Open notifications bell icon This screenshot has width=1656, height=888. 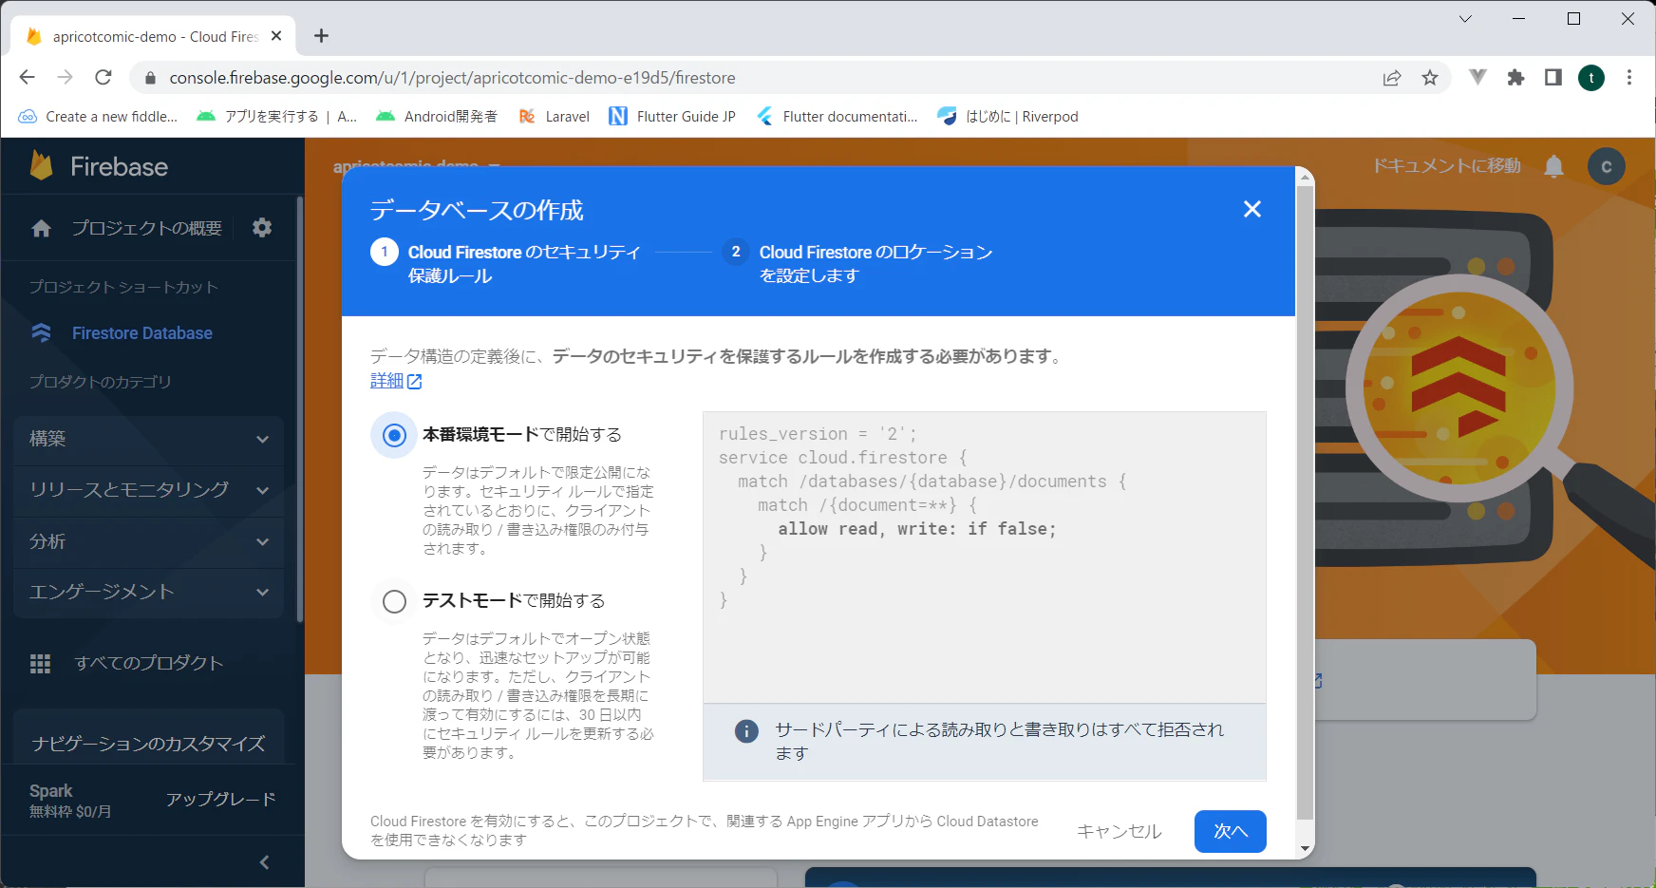tap(1553, 167)
